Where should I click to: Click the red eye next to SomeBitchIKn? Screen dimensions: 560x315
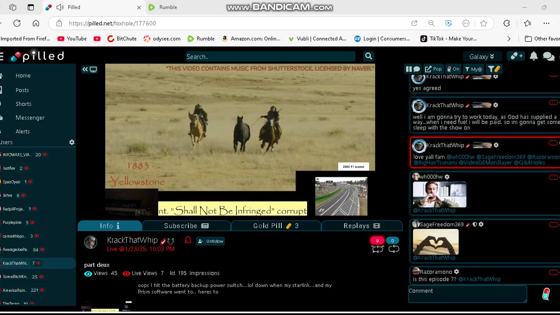tap(42, 276)
